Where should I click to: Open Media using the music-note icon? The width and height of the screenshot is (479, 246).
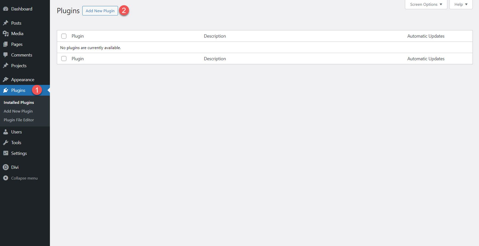[6, 33]
